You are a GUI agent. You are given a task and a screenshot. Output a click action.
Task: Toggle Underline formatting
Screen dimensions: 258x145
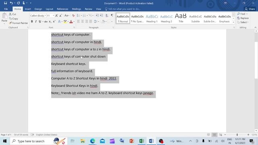40,21
